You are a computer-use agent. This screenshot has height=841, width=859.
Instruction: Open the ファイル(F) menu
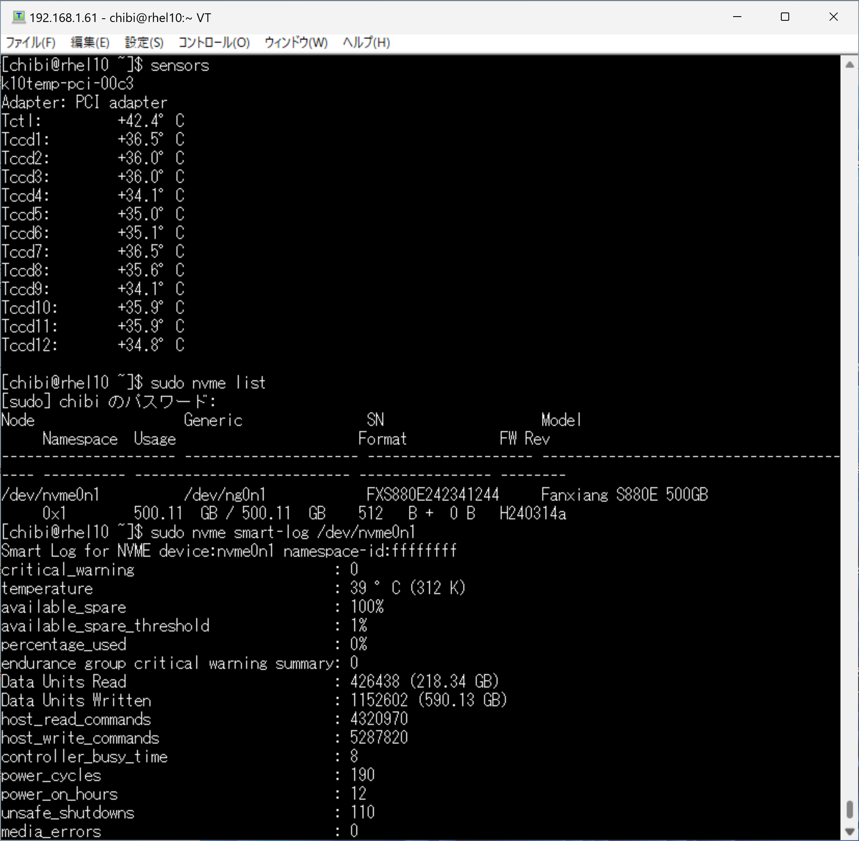pos(30,43)
